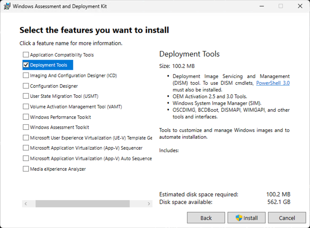
Task: Check the App-V Auto Sequencer checkbox
Action: [26, 158]
